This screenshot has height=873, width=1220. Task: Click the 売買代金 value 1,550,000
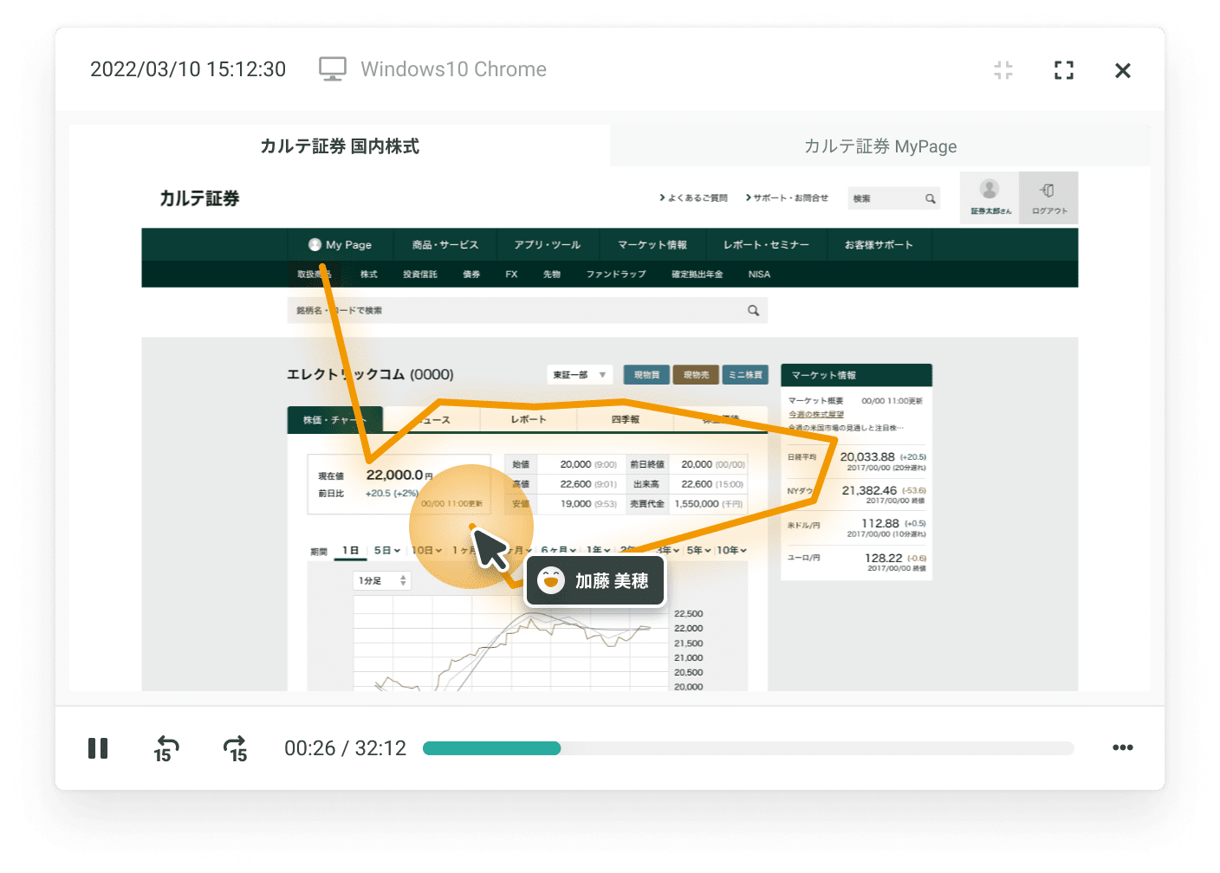697,504
